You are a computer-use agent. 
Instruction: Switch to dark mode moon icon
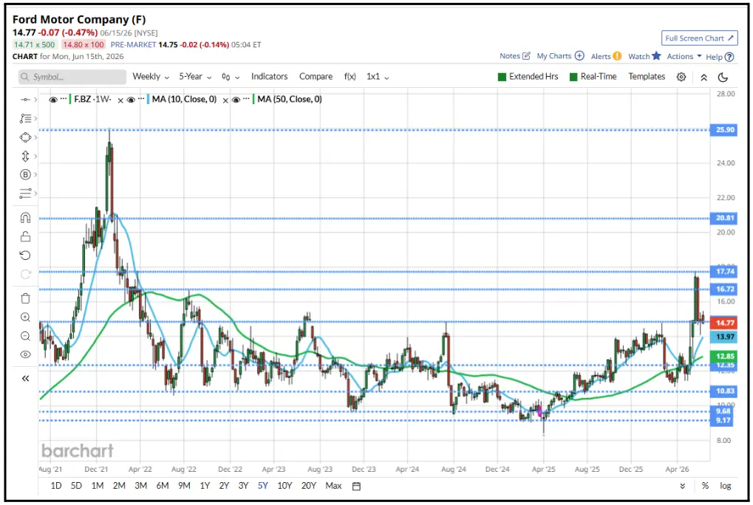723,77
